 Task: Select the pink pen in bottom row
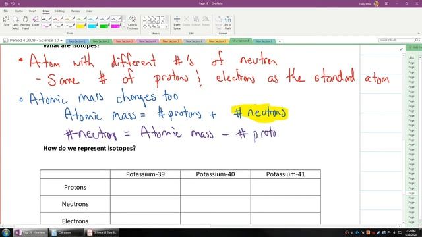46,26
